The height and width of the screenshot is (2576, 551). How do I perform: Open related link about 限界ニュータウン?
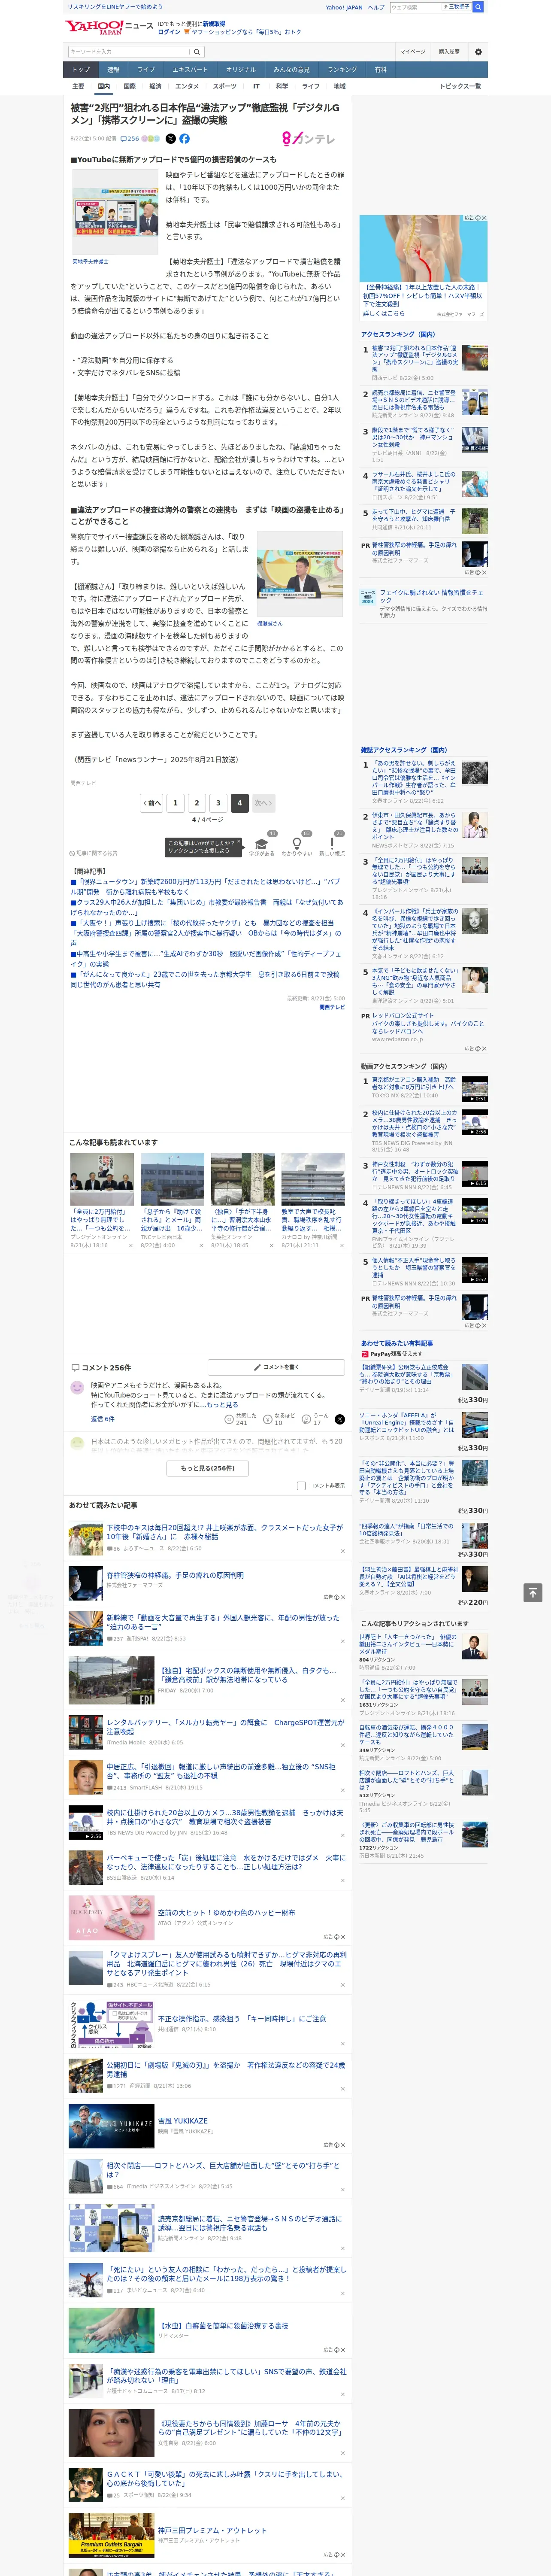pos(205,886)
